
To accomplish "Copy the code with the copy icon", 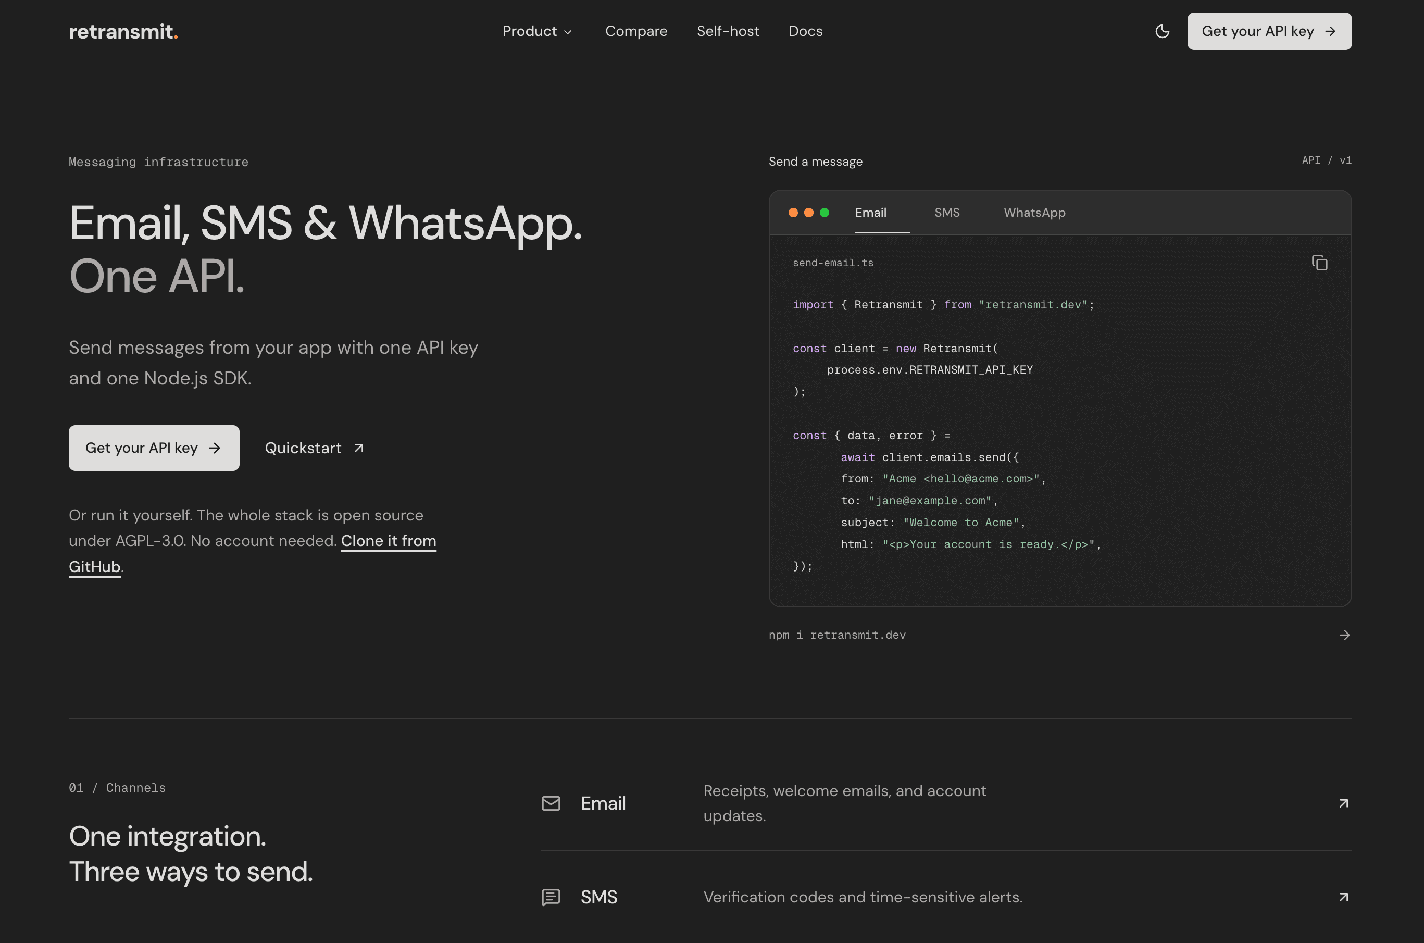I will 1319,263.
